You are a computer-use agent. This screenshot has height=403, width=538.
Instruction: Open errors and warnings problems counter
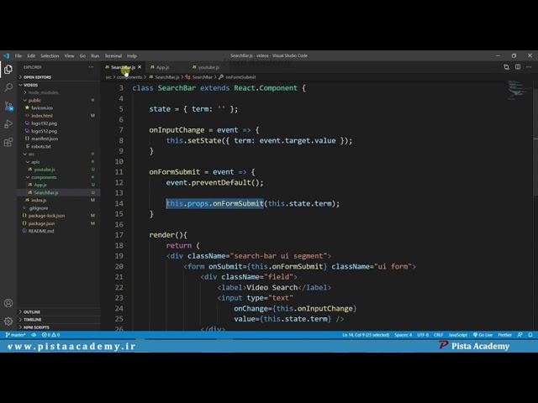coord(50,335)
